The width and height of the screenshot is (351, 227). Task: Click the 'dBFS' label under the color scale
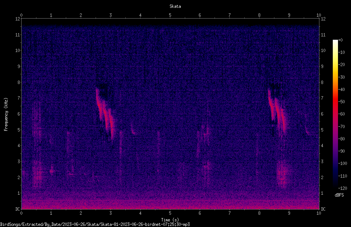[339, 195]
